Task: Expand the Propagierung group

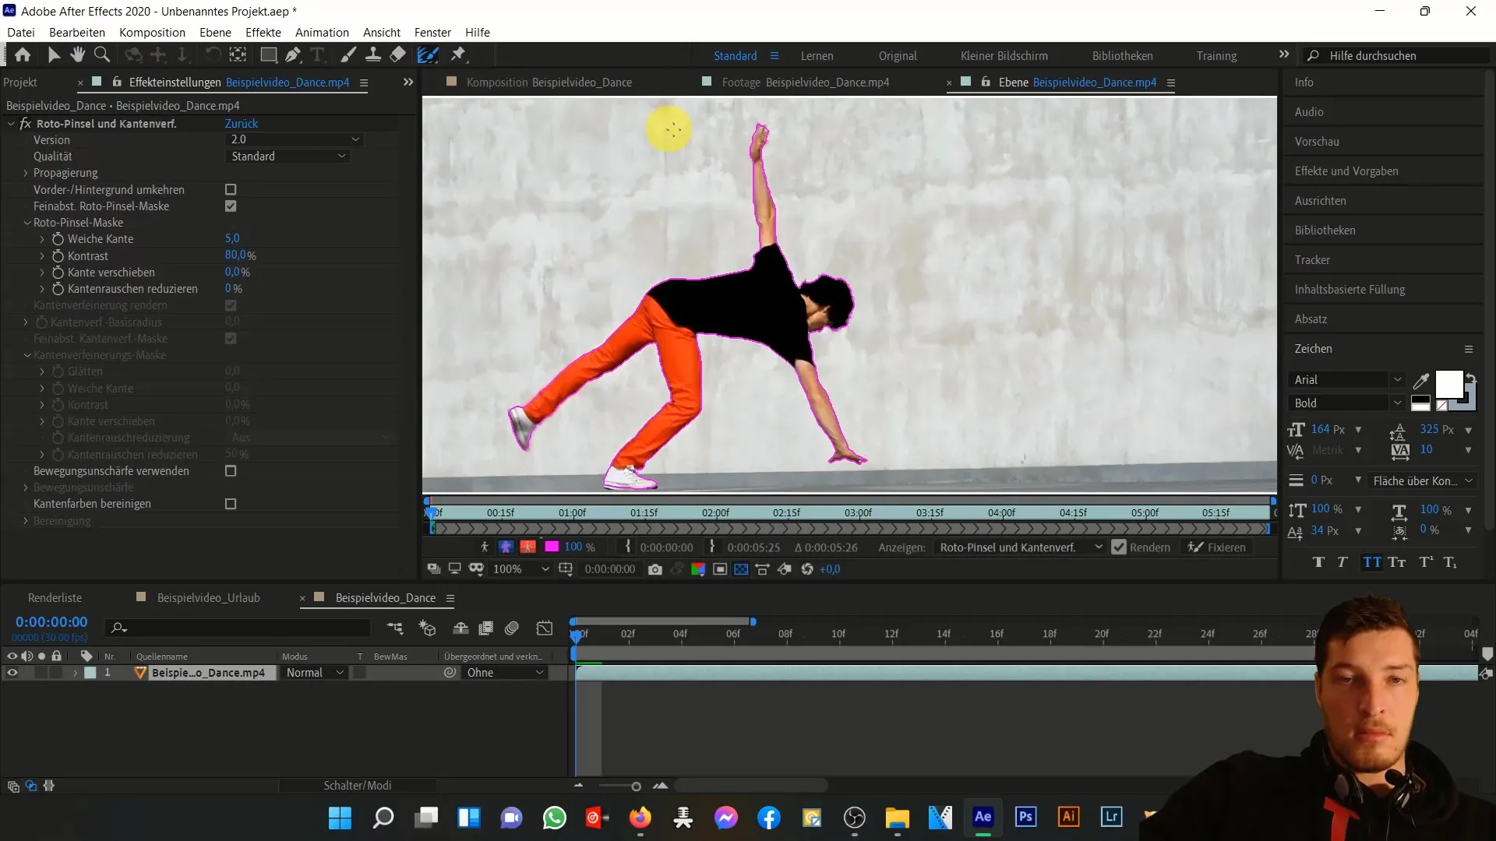Action: pos(26,173)
